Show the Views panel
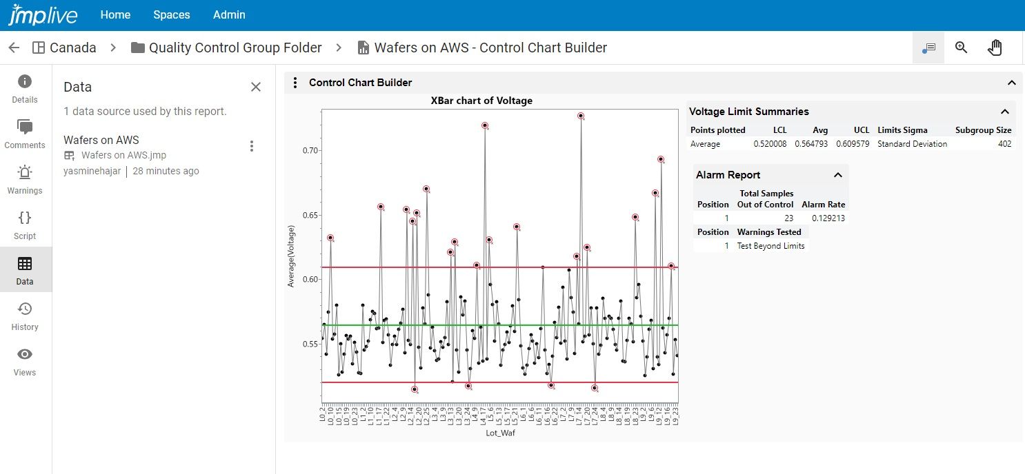The width and height of the screenshot is (1025, 474). tap(25, 363)
